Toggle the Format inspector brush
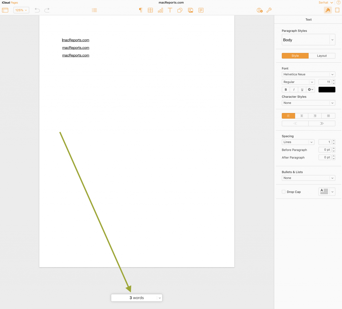342x309 pixels. (x=328, y=10)
